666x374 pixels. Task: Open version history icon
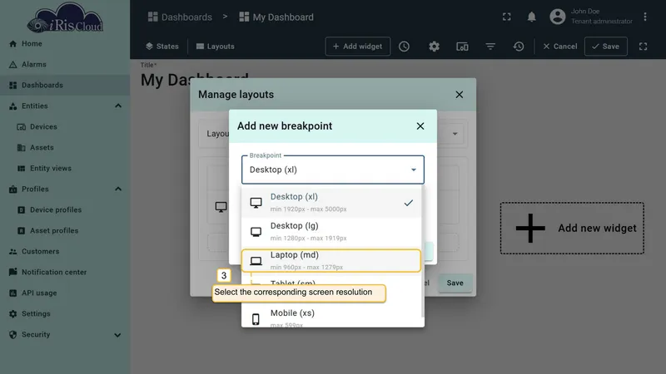point(518,47)
